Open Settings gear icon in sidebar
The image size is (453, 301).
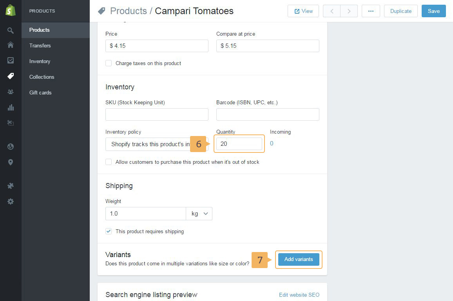(x=11, y=201)
